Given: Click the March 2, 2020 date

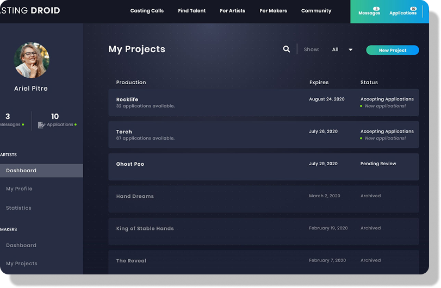Looking at the screenshot, I should [325, 196].
